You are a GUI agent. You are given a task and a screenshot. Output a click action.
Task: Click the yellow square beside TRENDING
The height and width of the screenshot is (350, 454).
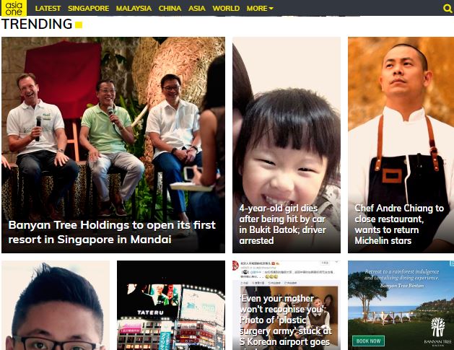coord(79,25)
